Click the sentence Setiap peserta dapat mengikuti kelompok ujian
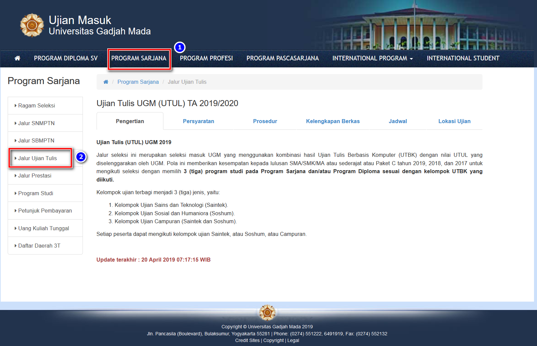Viewport: 537px width, 346px height. click(x=202, y=234)
